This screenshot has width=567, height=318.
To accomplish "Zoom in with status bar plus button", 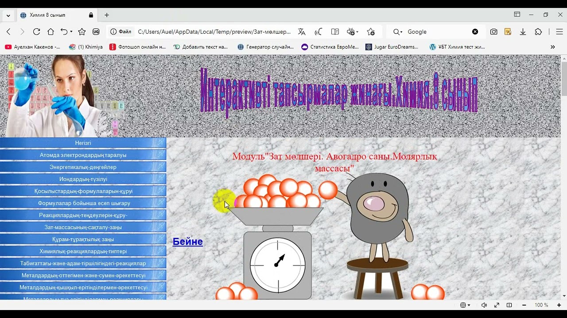I will pos(559,305).
